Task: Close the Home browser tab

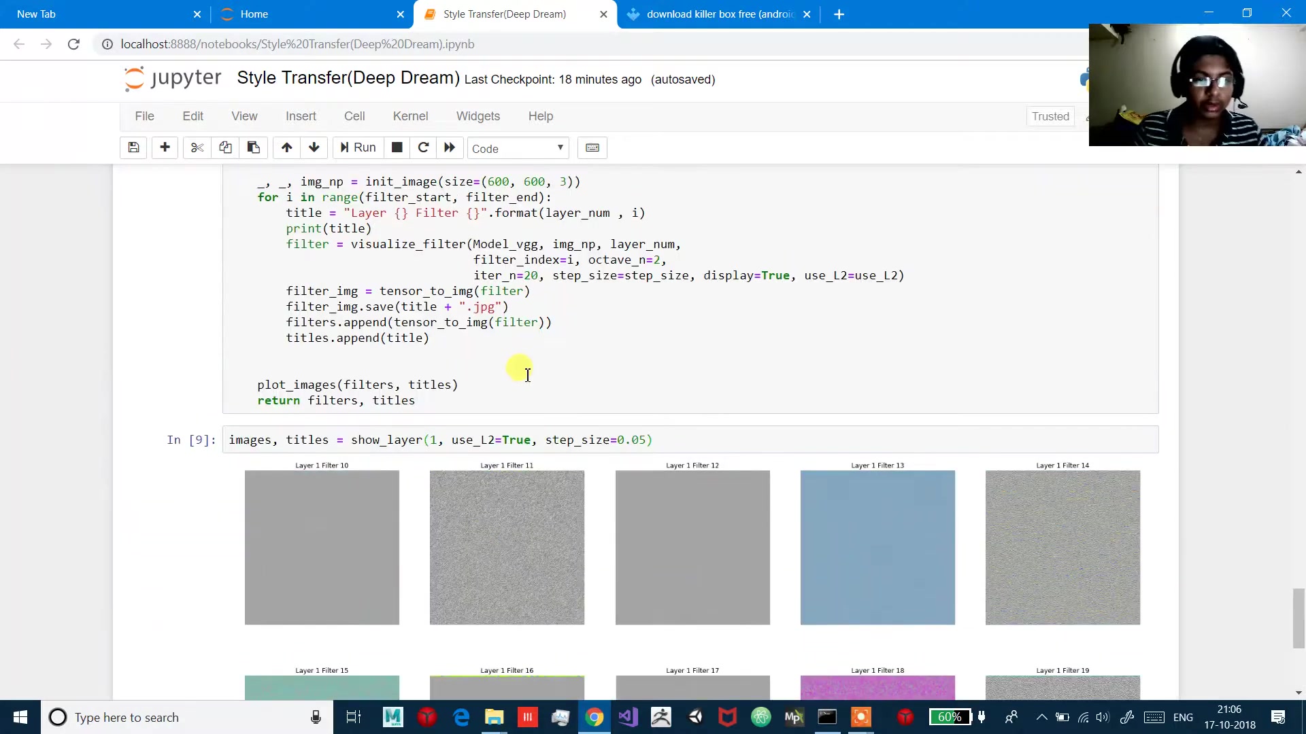Action: [400, 14]
